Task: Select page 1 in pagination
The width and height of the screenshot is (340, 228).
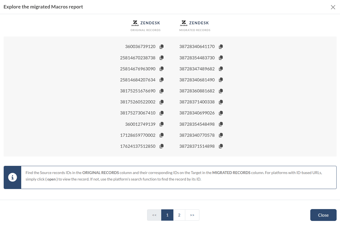Action: click(x=167, y=215)
